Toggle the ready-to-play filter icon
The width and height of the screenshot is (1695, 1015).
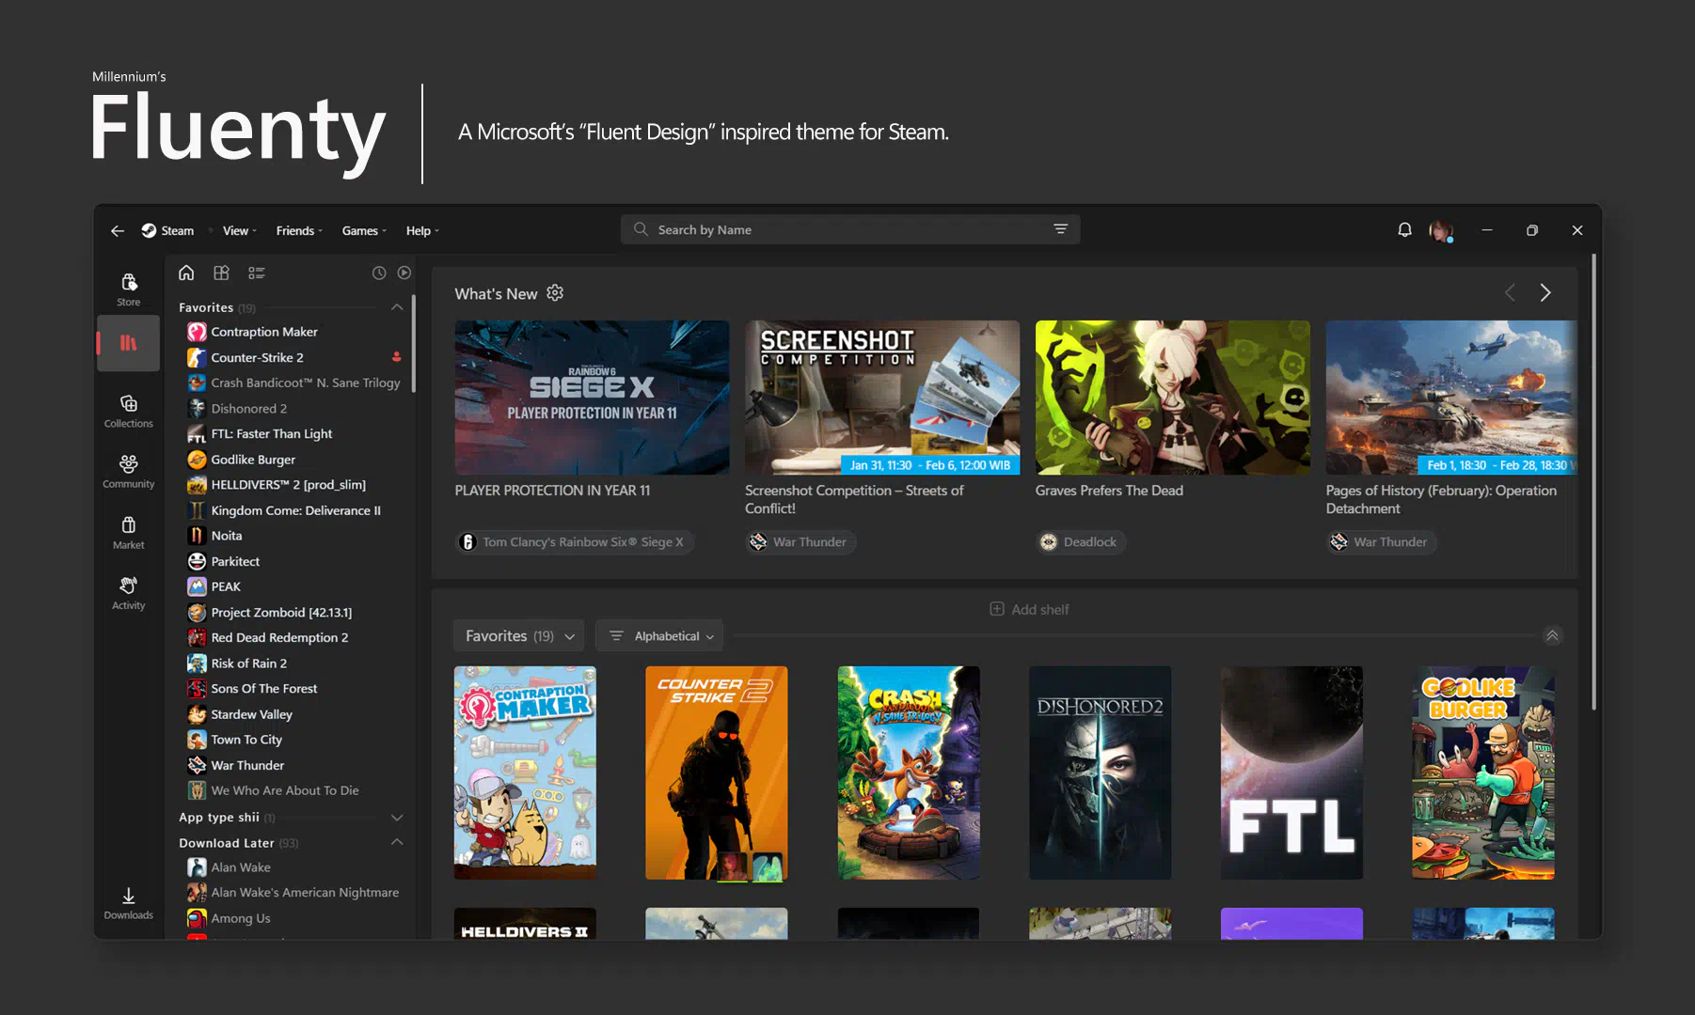point(404,273)
